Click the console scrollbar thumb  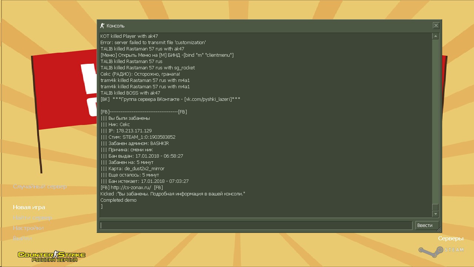tap(435, 207)
